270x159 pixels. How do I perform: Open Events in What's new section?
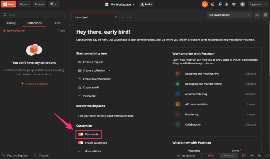point(235,151)
